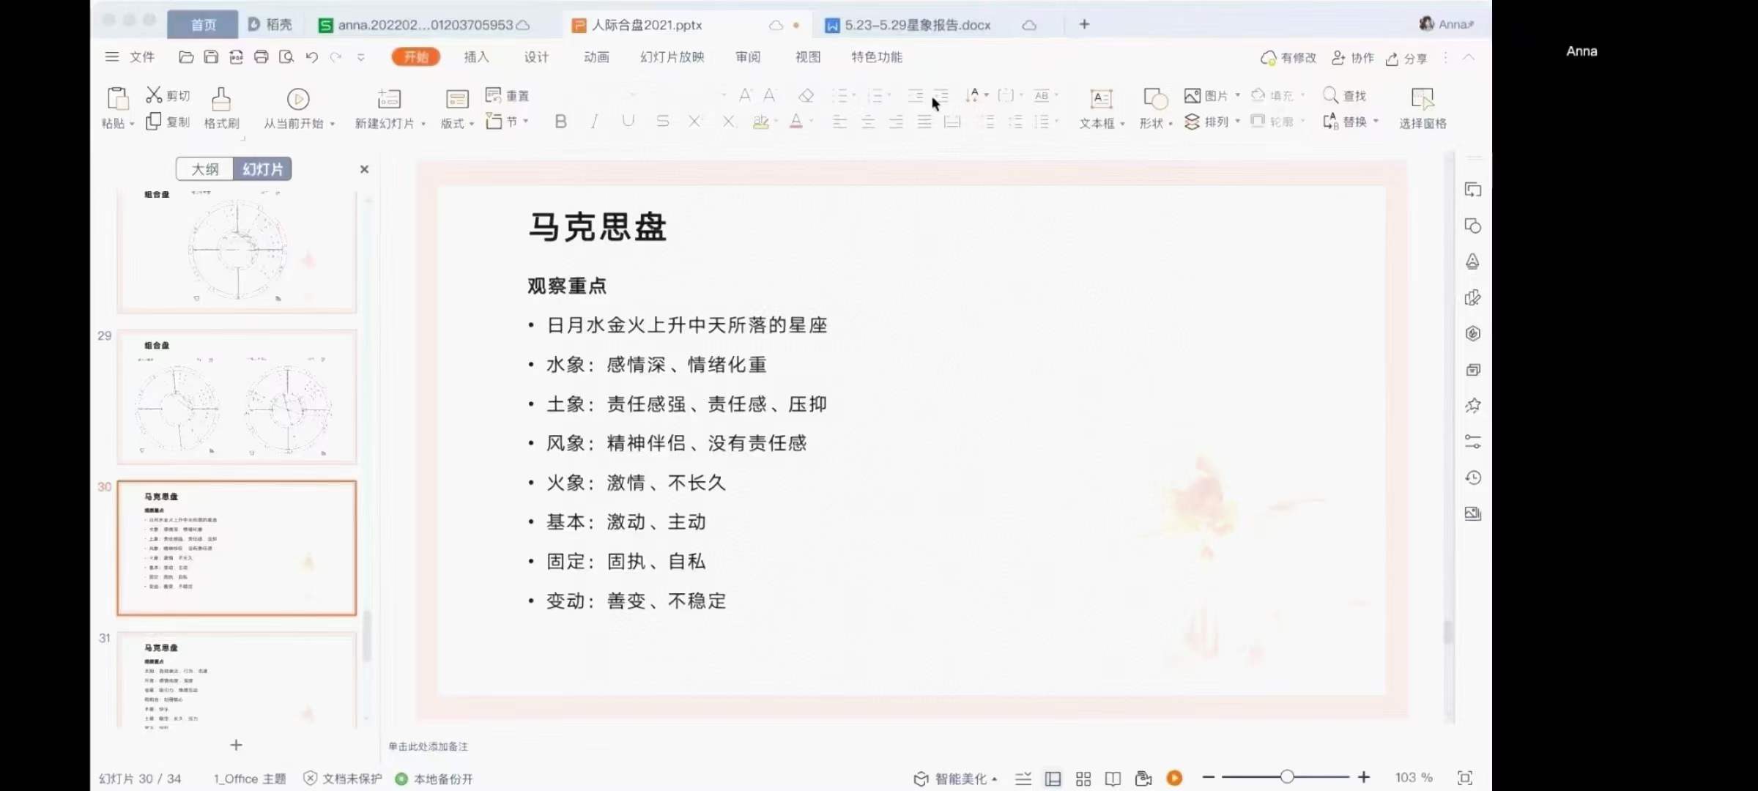Toggle italic formatting

[594, 122]
